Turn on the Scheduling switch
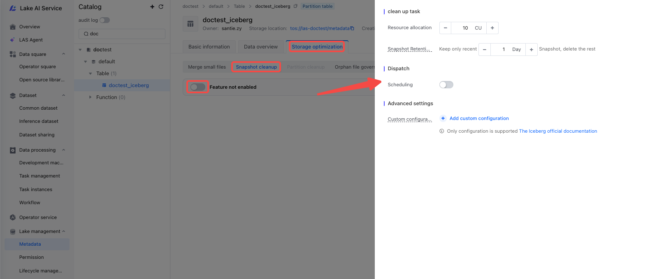The image size is (671, 279). pos(446,85)
